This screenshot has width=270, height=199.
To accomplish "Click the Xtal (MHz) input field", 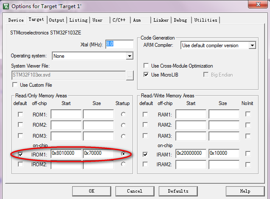I will pos(119,44).
